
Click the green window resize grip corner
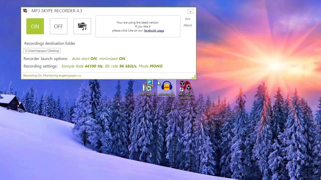click(193, 76)
